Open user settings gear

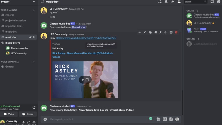(x=34, y=122)
